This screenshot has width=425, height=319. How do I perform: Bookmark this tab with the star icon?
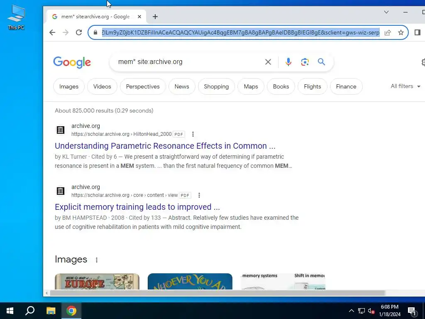pos(401,32)
